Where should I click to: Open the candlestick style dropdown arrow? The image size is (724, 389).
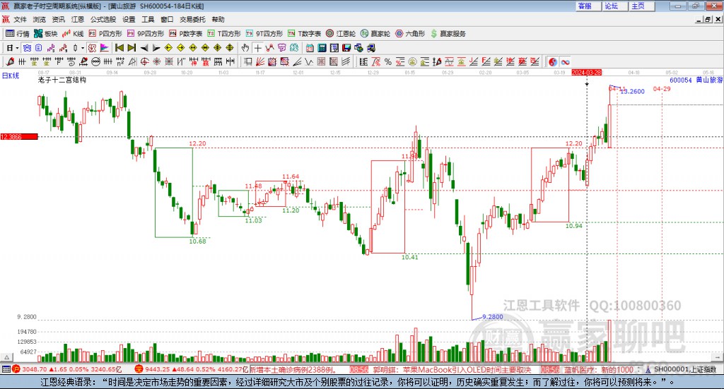[82, 48]
